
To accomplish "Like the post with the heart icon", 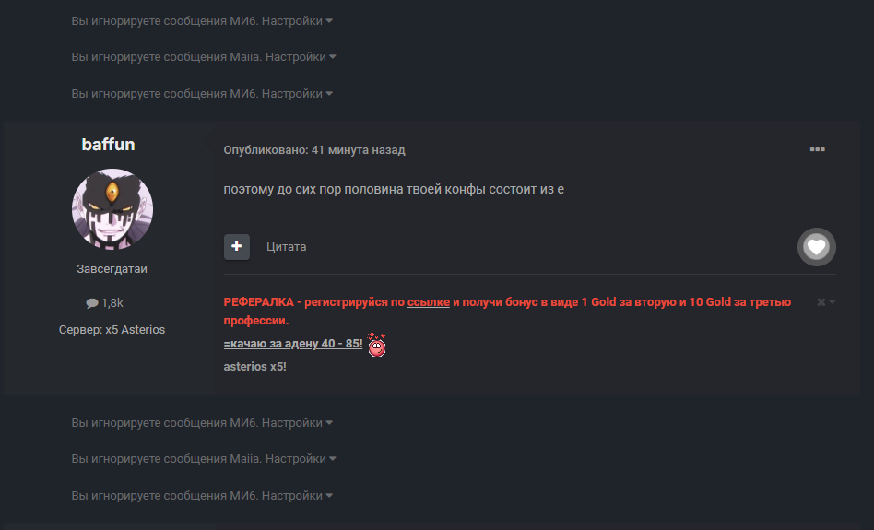I will [817, 247].
